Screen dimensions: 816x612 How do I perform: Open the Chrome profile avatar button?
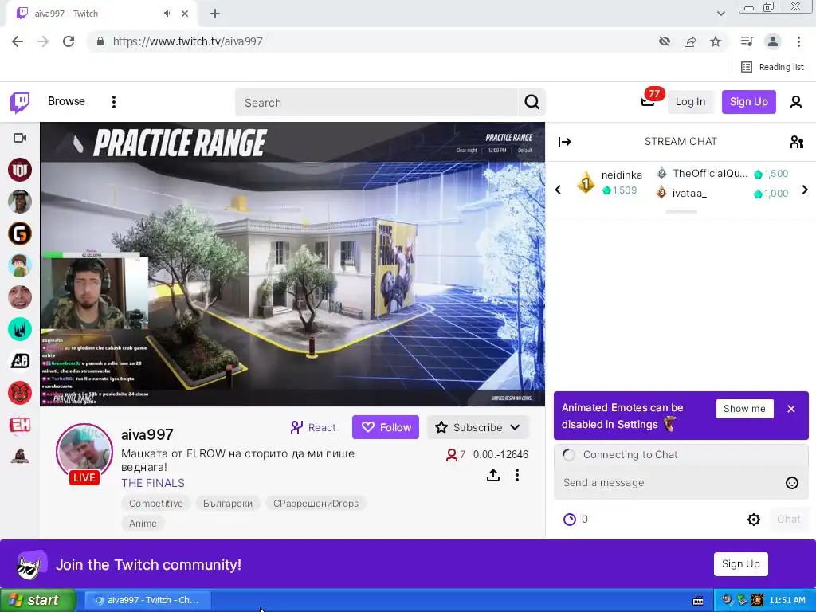773,41
